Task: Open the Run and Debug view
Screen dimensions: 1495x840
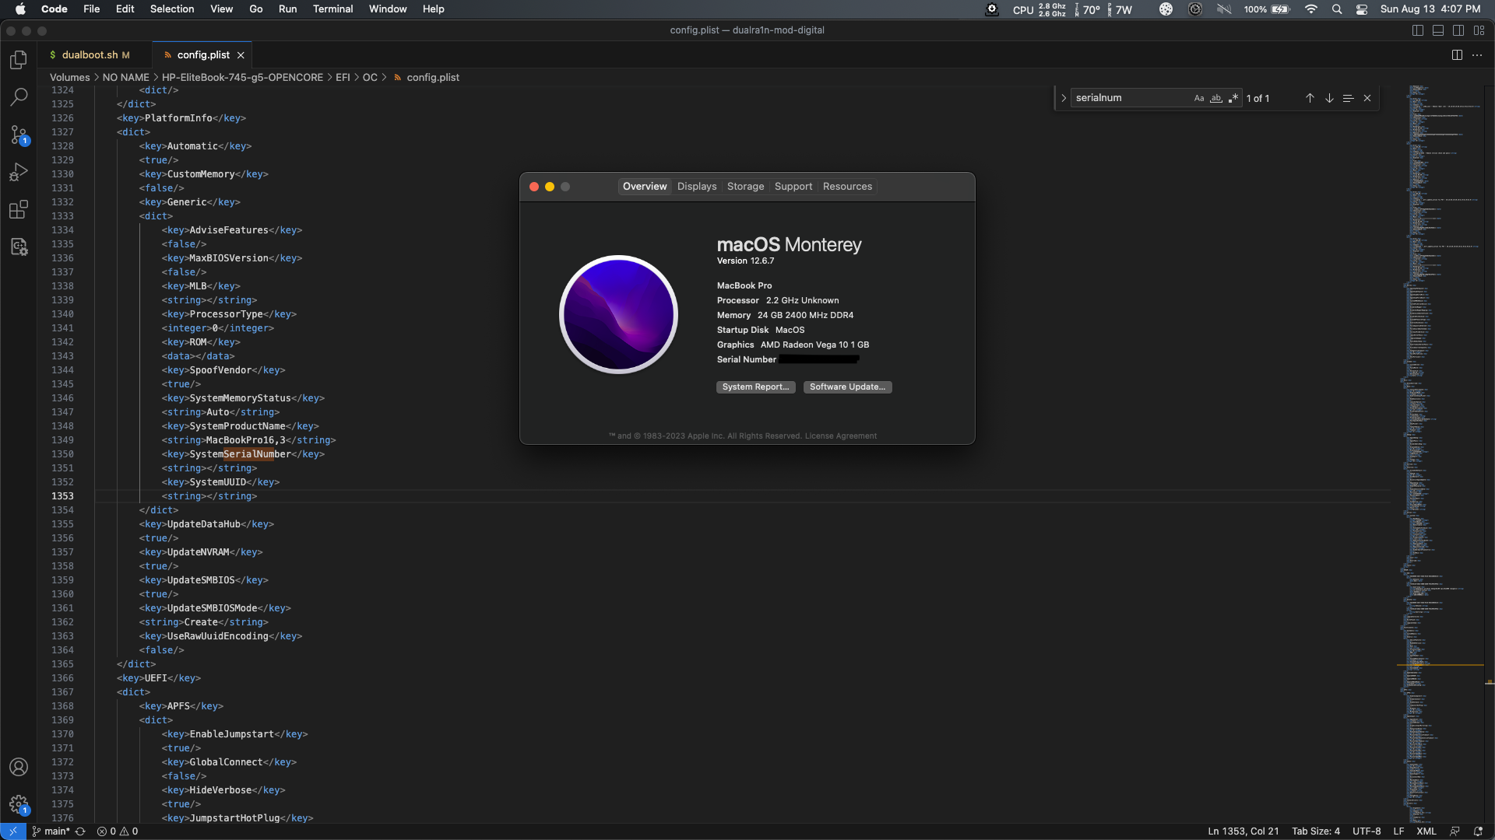Action: 19,172
